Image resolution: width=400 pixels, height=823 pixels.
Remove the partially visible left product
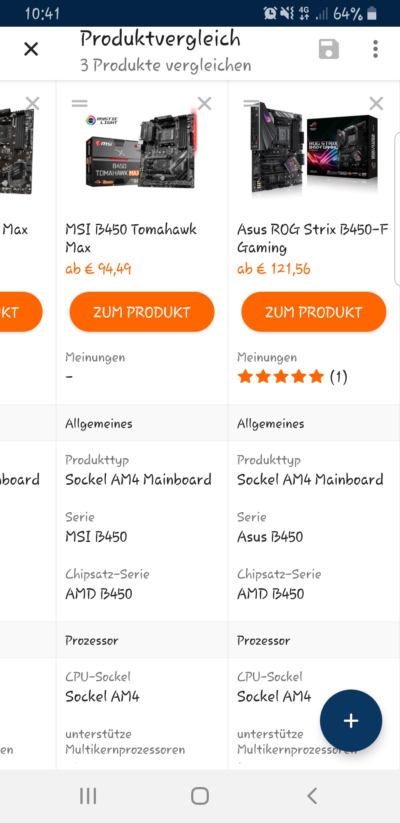point(33,103)
